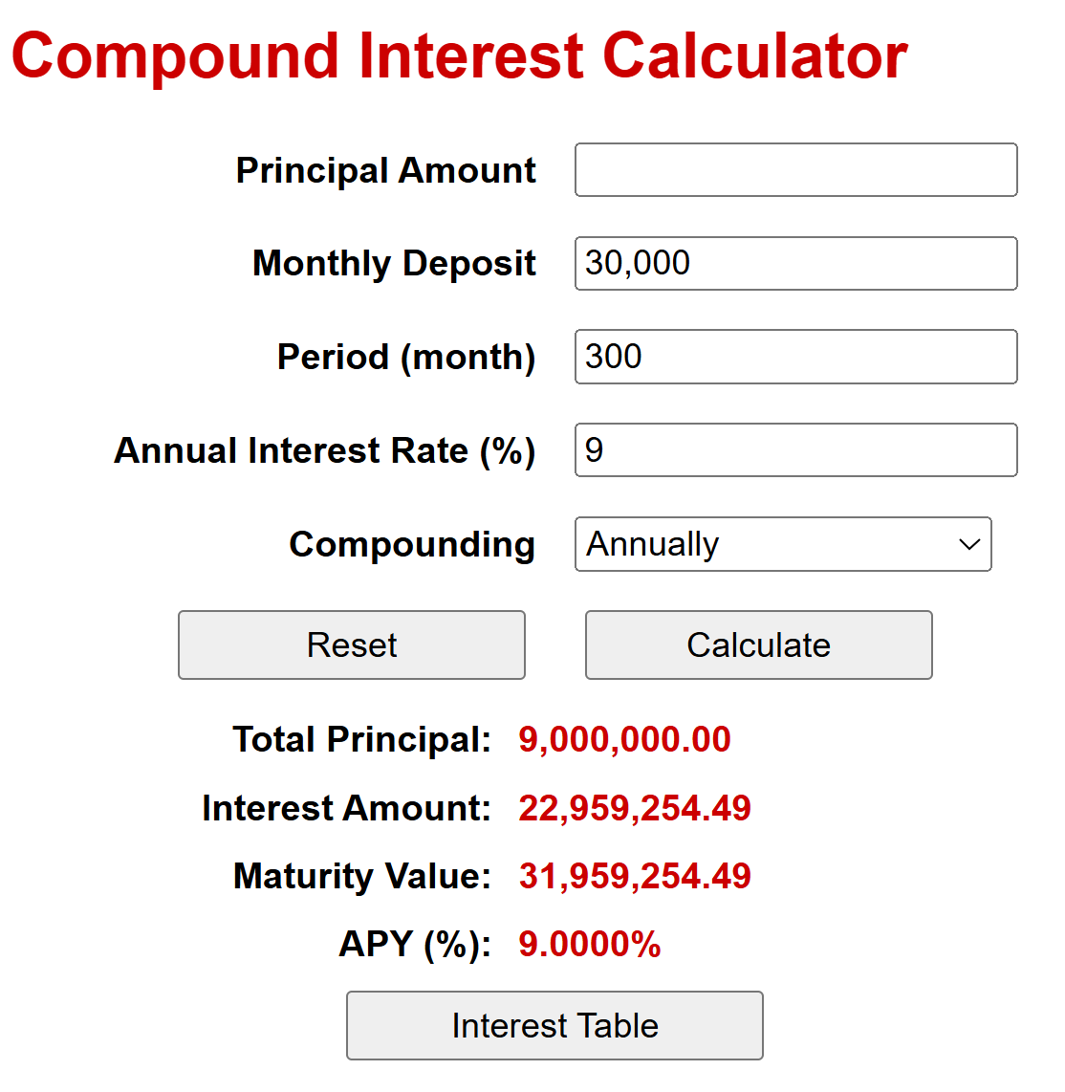Focus the Monthly Deposit field showing 30,000

click(795, 263)
